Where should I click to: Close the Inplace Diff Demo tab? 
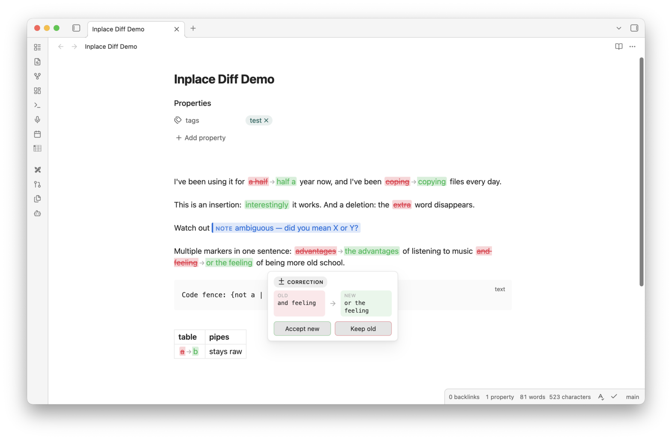click(x=177, y=29)
